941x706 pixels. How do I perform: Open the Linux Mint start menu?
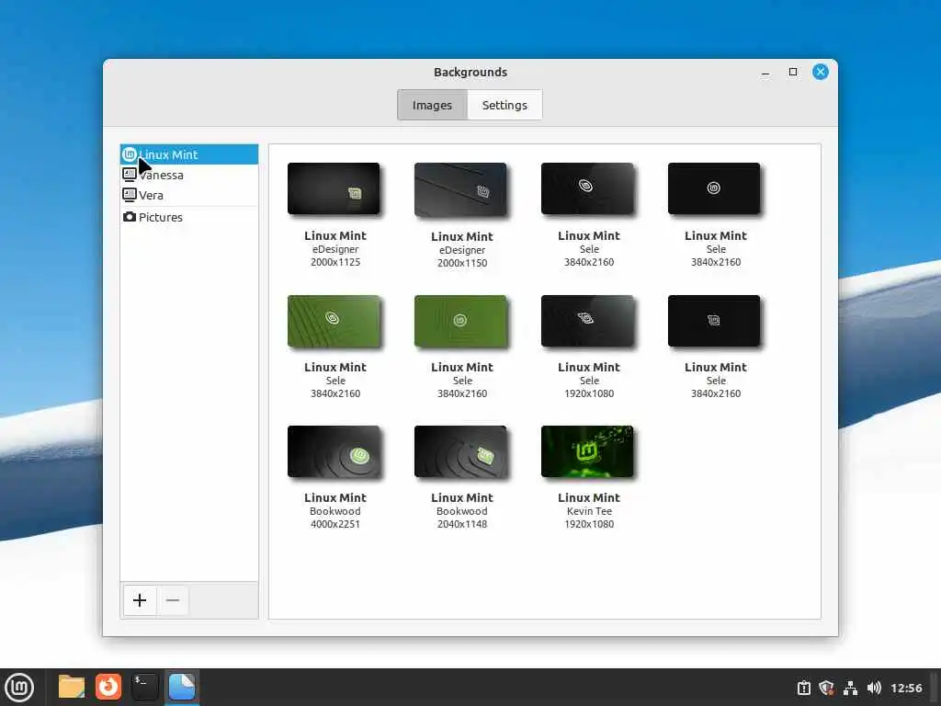pyautogui.click(x=19, y=688)
